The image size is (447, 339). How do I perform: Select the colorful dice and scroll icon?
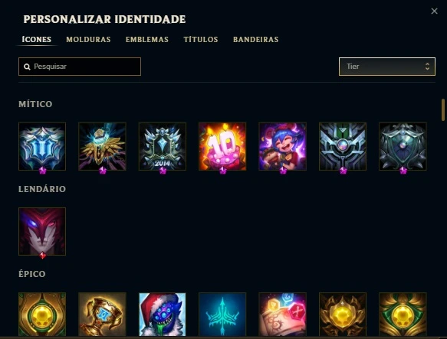pos(282,315)
